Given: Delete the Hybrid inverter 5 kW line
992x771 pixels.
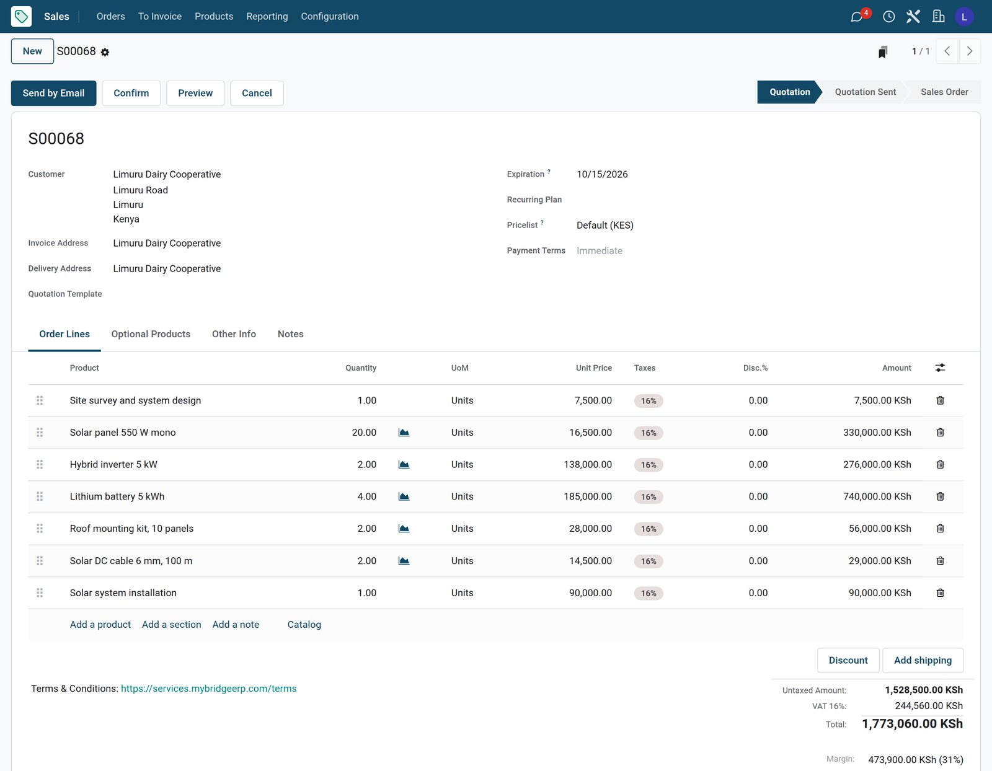Looking at the screenshot, I should [940, 465].
